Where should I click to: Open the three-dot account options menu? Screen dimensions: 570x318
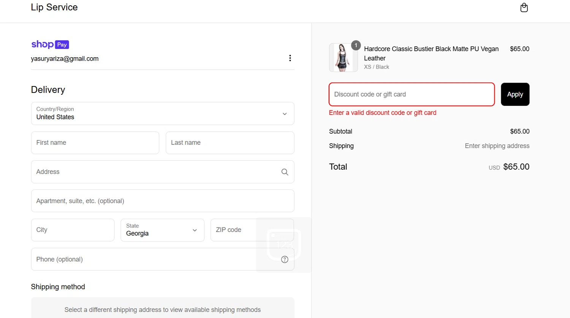tap(290, 58)
